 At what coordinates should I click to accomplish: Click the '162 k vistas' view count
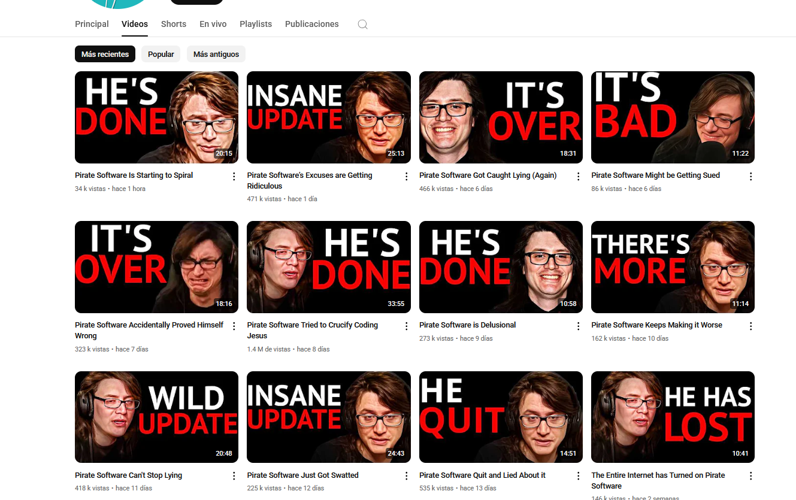[609, 338]
